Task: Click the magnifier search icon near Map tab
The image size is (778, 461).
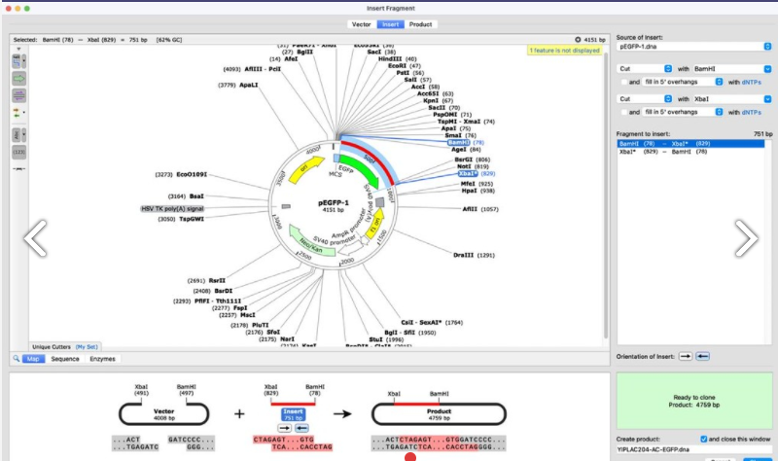Action: (16, 358)
